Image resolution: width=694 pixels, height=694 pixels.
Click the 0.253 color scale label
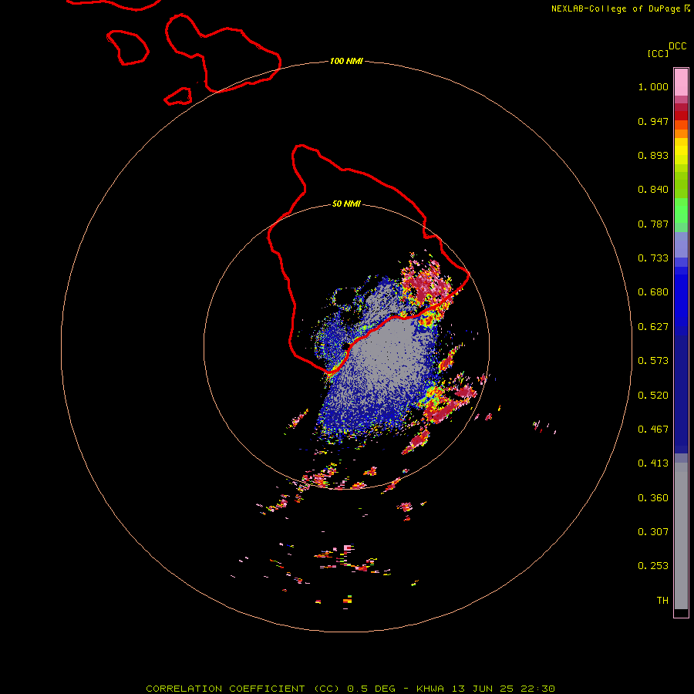(653, 566)
